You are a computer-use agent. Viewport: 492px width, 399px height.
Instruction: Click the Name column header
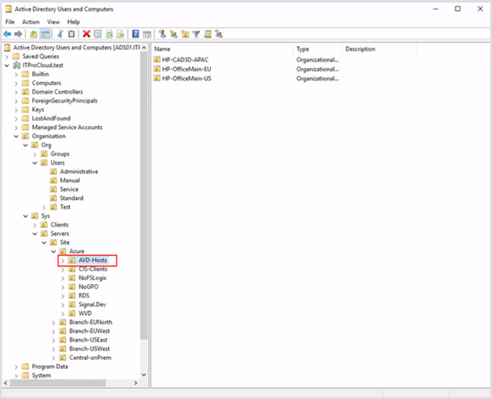click(222, 49)
